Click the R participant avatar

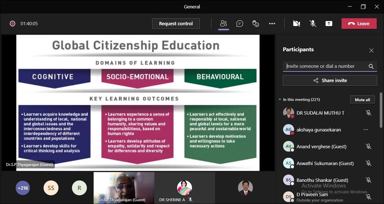79,188
